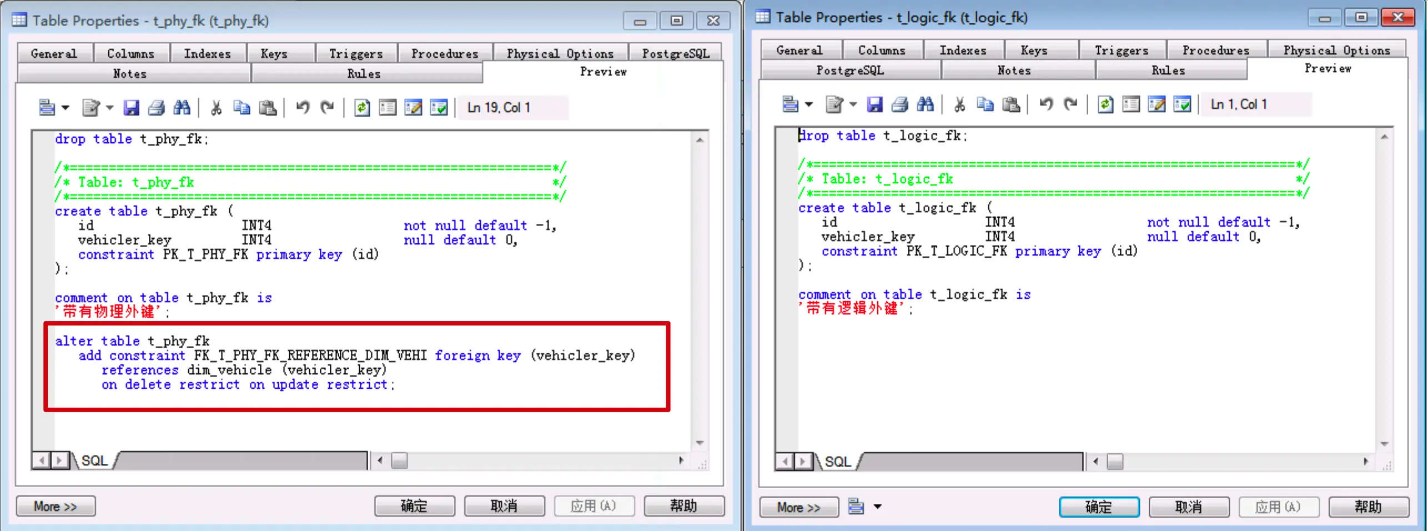Click Paste icon in t_logic_fk preview toolbar
The width and height of the screenshot is (1428, 531).
tap(1011, 104)
